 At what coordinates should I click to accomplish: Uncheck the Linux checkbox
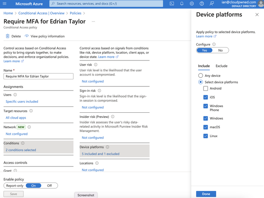coord(205,136)
